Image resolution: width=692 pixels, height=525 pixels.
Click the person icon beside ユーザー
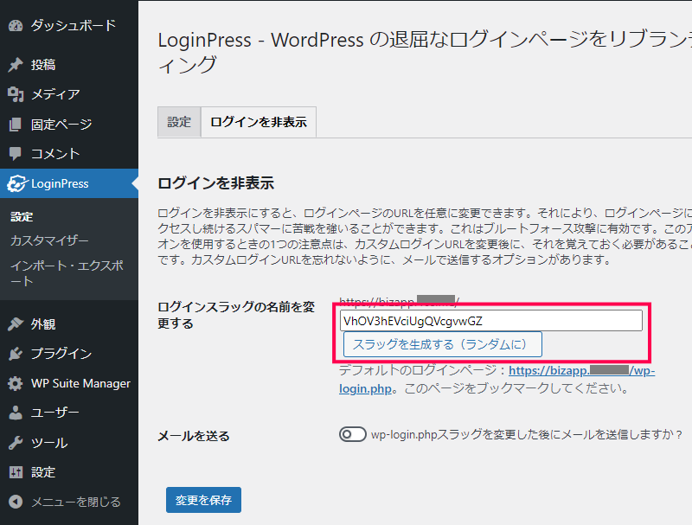pyautogui.click(x=16, y=413)
